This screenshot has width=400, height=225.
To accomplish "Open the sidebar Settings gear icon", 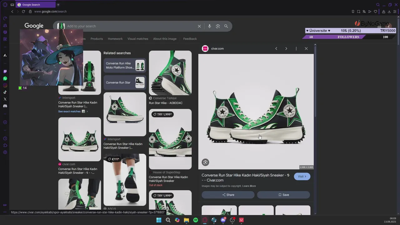I will (5, 152).
